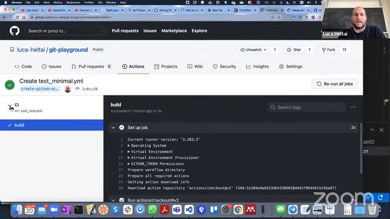Open Terminal from the dock
The width and height of the screenshot is (390, 219).
click(x=79, y=210)
